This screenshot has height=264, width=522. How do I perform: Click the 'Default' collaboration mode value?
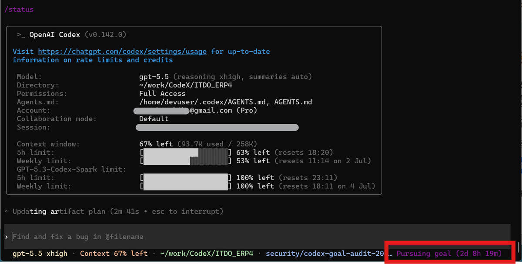pos(154,119)
